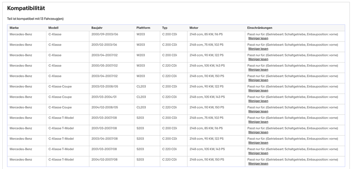Collapse restrictions for T-Model C 220 CDi 143 PS
352x169 pixels.
(x=258, y=153)
